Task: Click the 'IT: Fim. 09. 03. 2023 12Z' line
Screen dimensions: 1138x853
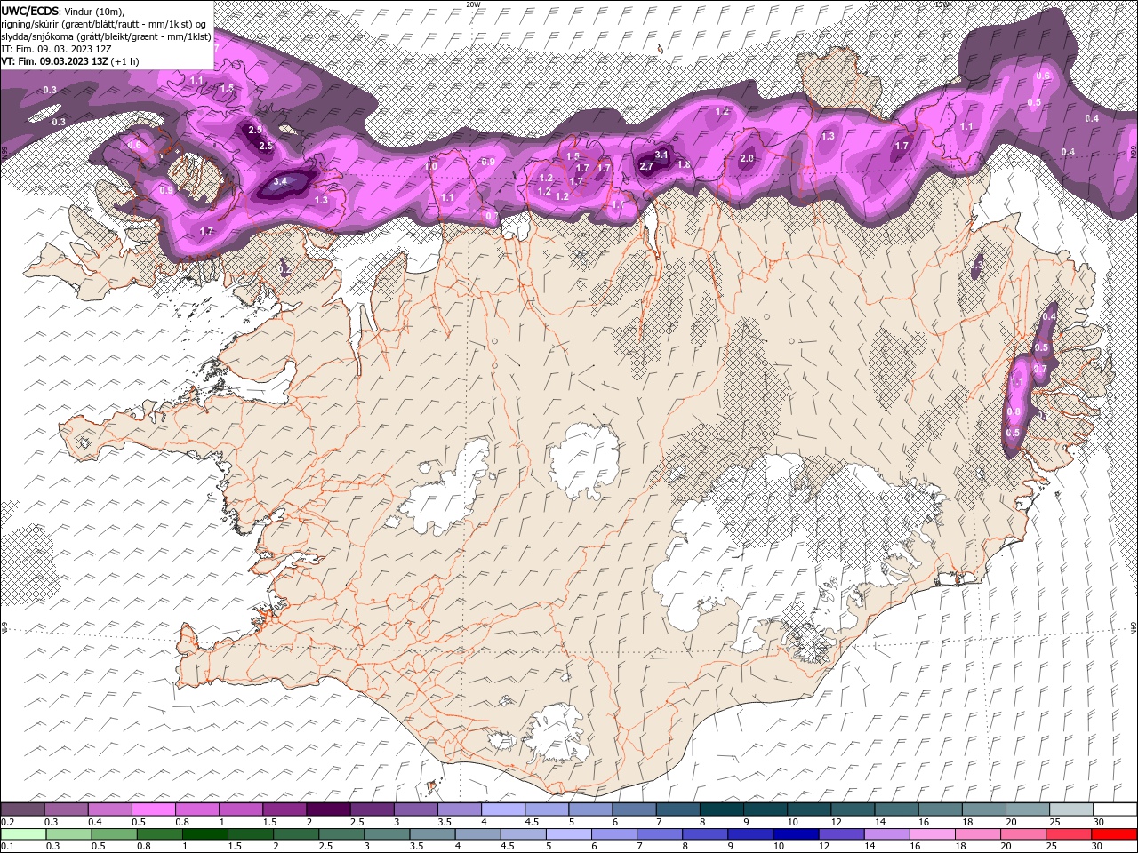Action: 55,49
